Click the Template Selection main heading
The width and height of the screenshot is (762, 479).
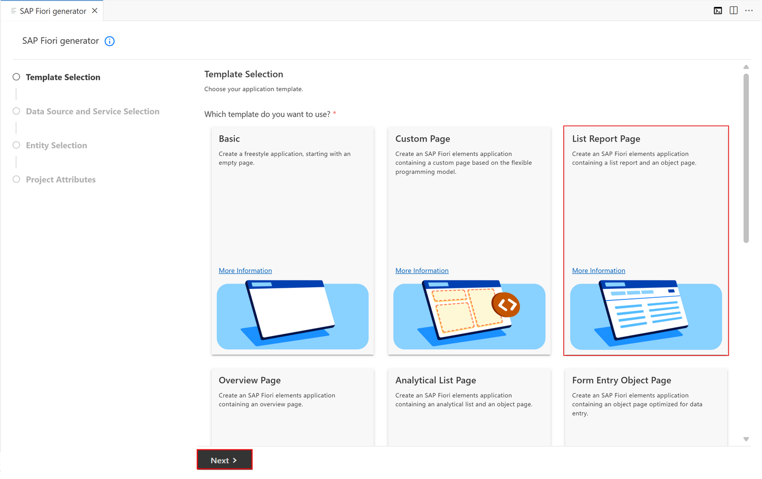point(244,74)
